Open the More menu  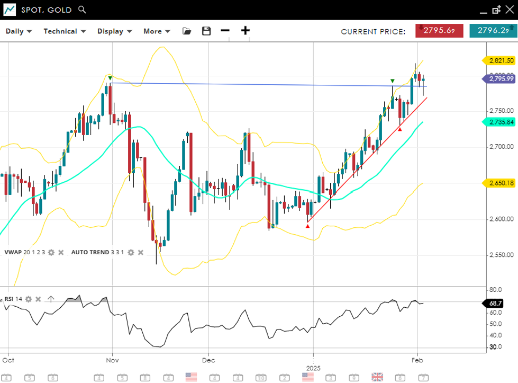click(x=157, y=31)
